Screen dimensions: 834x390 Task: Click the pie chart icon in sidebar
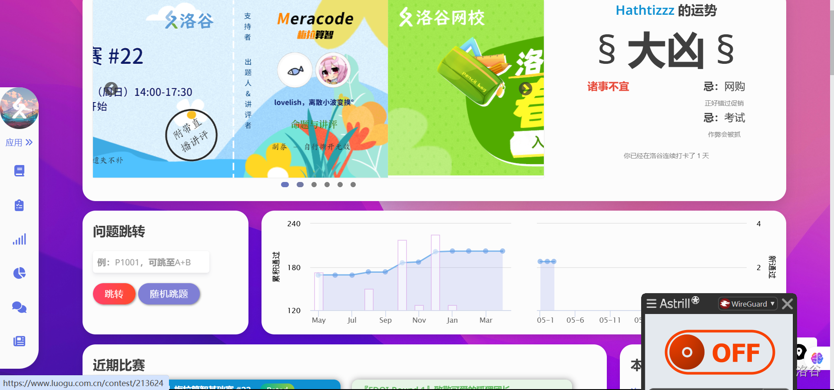[x=19, y=273]
